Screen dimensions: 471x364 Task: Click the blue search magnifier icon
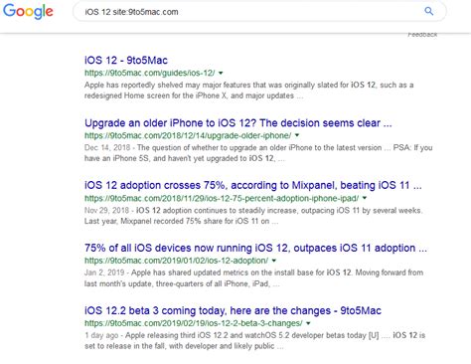(429, 11)
